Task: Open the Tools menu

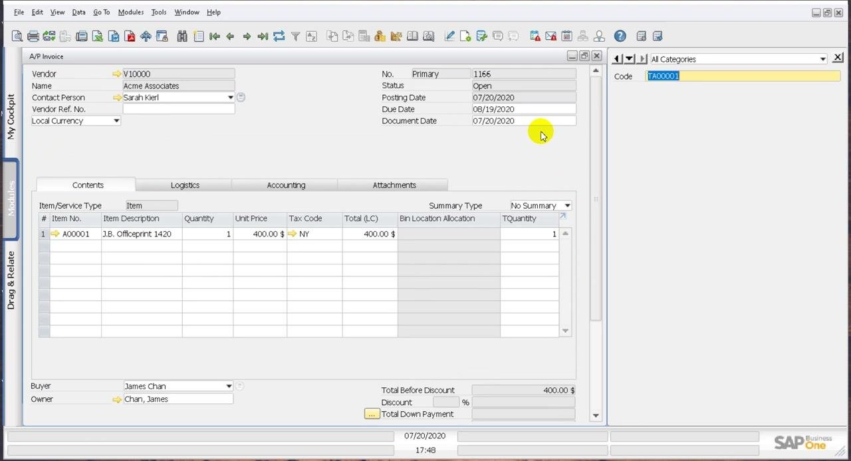Action: [158, 12]
